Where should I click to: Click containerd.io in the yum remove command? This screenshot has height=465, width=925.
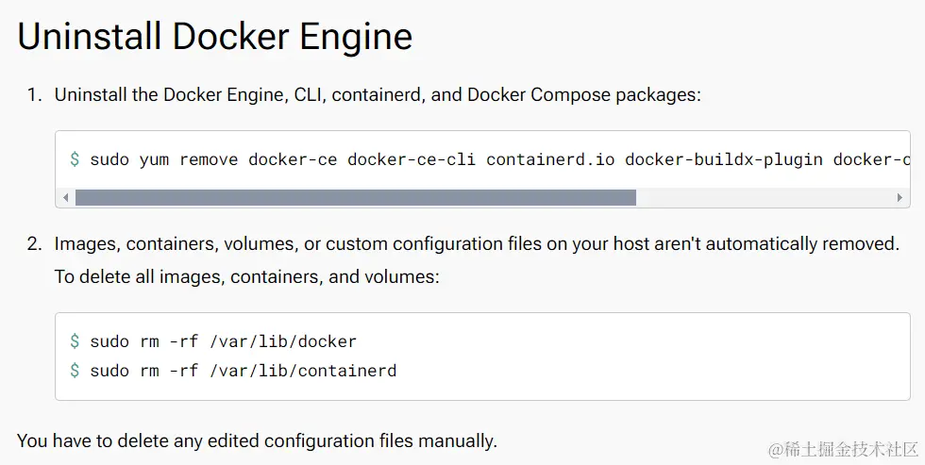click(x=550, y=159)
